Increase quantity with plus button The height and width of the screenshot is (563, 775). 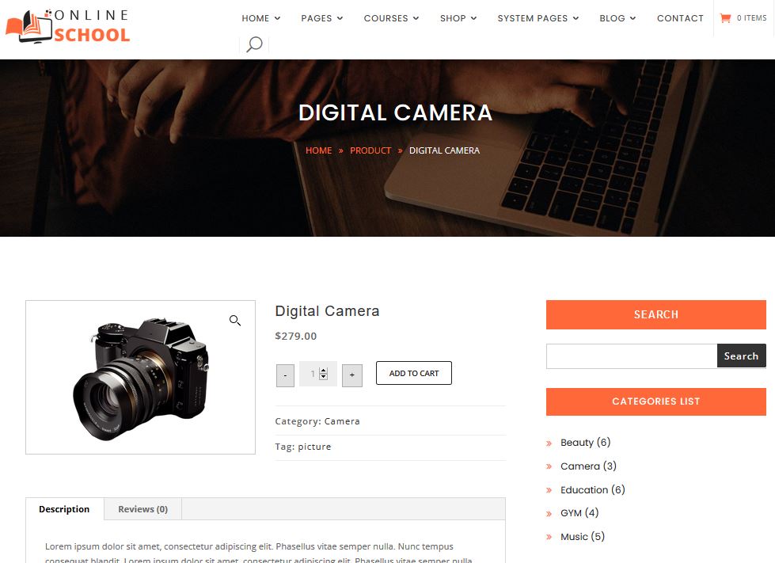tap(352, 375)
